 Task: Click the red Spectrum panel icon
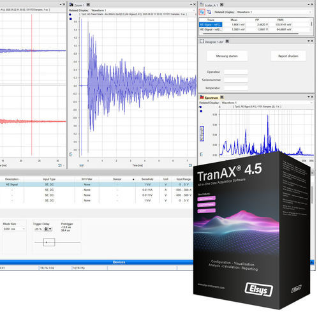(x=202, y=97)
